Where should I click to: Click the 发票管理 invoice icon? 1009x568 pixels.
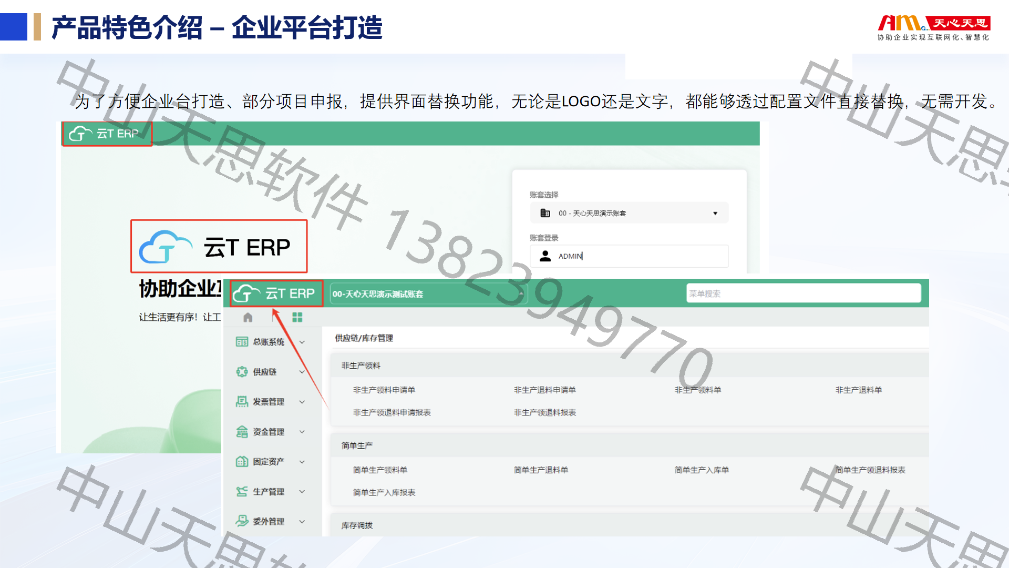[x=242, y=402]
